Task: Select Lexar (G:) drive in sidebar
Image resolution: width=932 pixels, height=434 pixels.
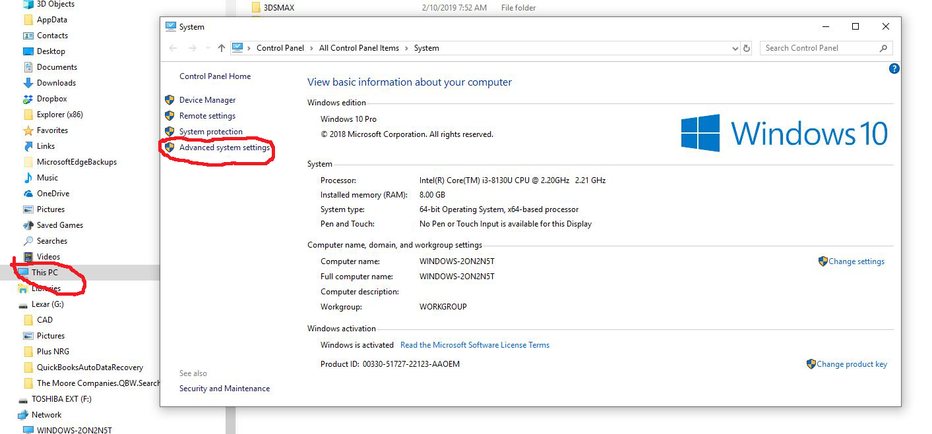Action: click(47, 304)
